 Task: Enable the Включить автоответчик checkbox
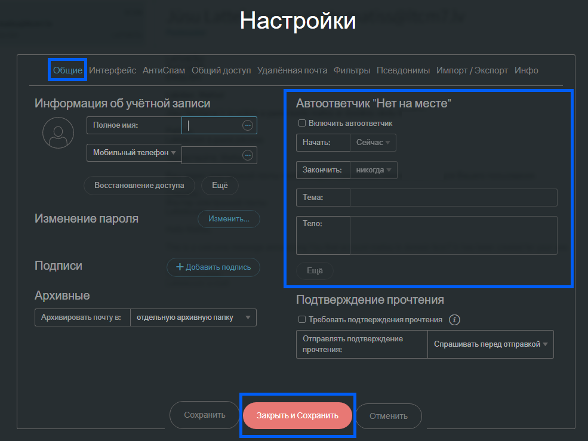(x=302, y=124)
